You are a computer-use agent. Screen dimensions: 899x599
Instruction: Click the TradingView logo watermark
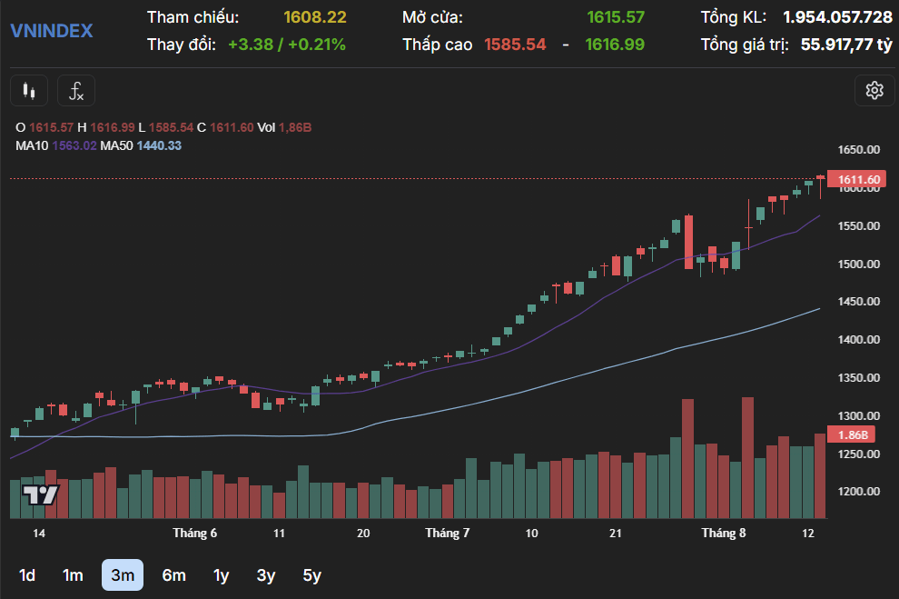(40, 494)
